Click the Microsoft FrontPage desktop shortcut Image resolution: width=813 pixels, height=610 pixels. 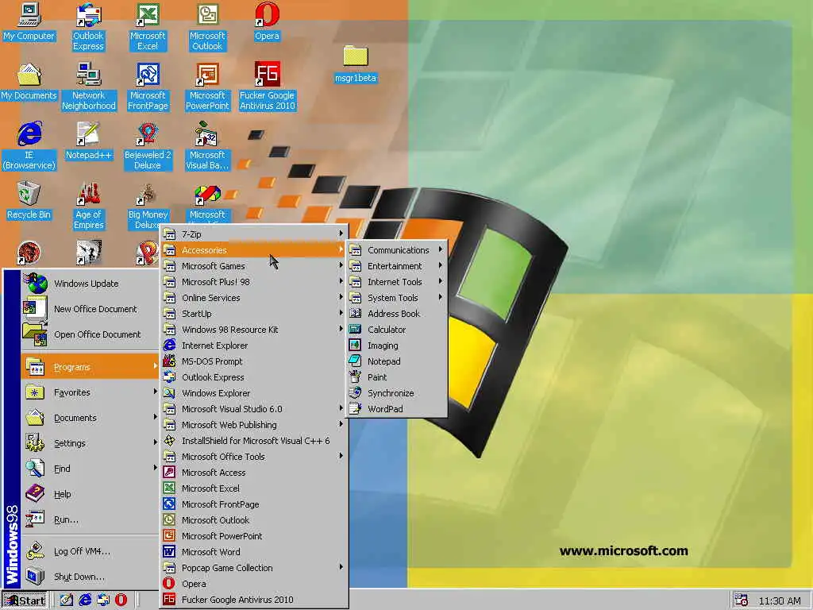click(148, 87)
